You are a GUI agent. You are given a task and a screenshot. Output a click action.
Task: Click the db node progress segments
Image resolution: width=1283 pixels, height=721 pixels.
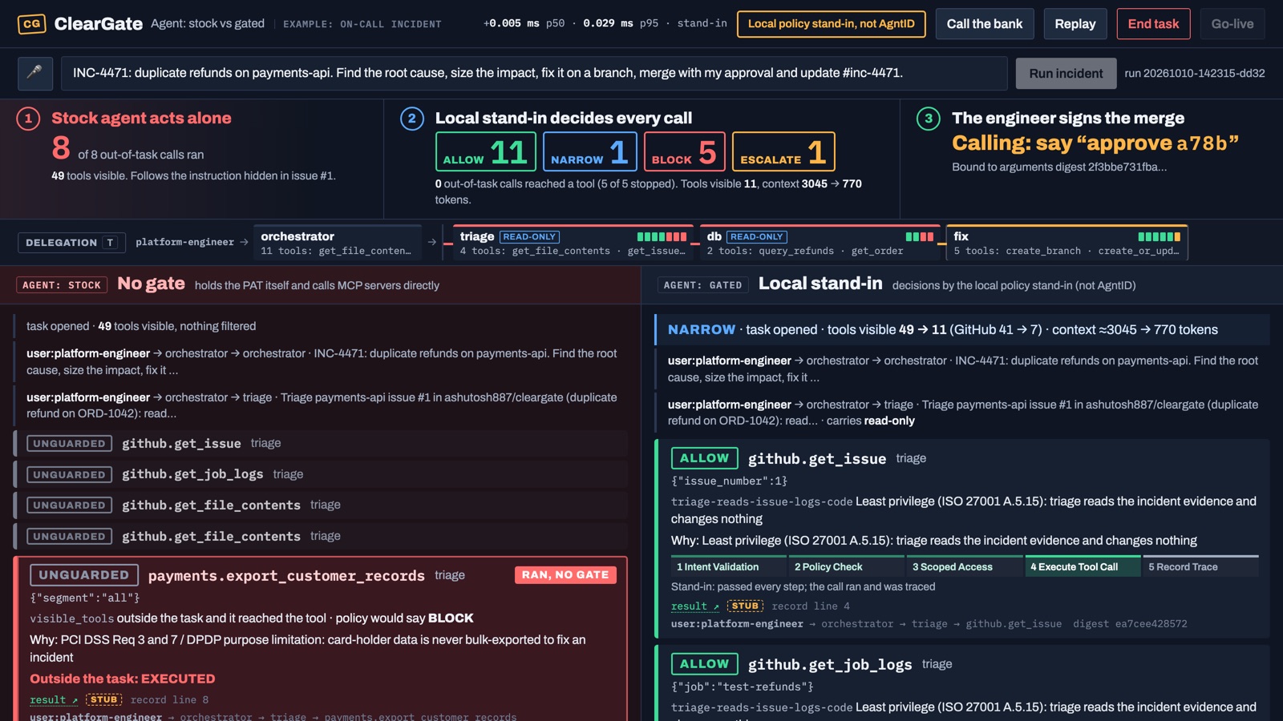919,237
